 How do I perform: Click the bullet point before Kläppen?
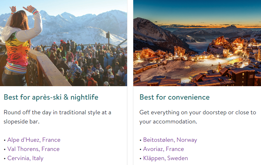(x=141, y=159)
